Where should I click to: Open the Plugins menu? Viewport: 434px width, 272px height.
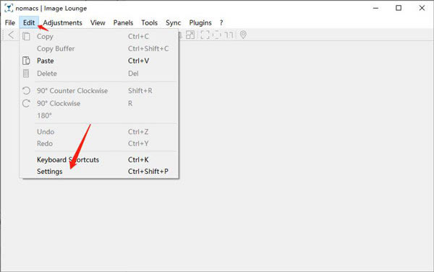(x=200, y=22)
